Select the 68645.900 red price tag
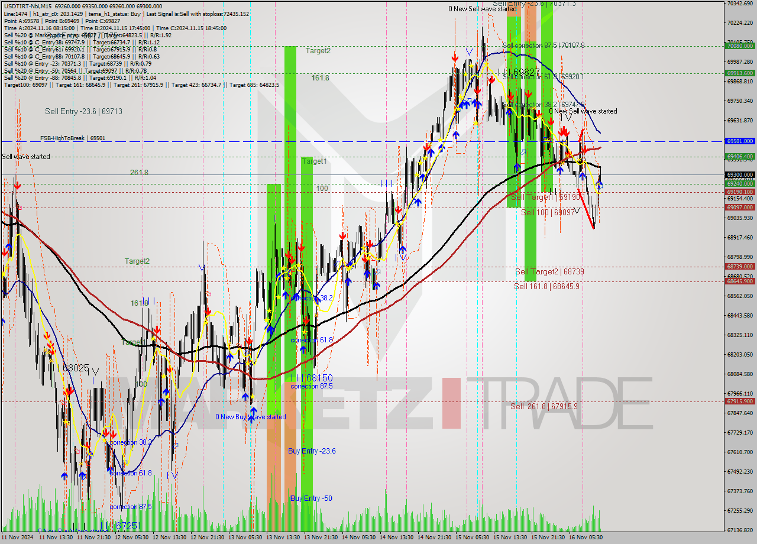 (740, 281)
